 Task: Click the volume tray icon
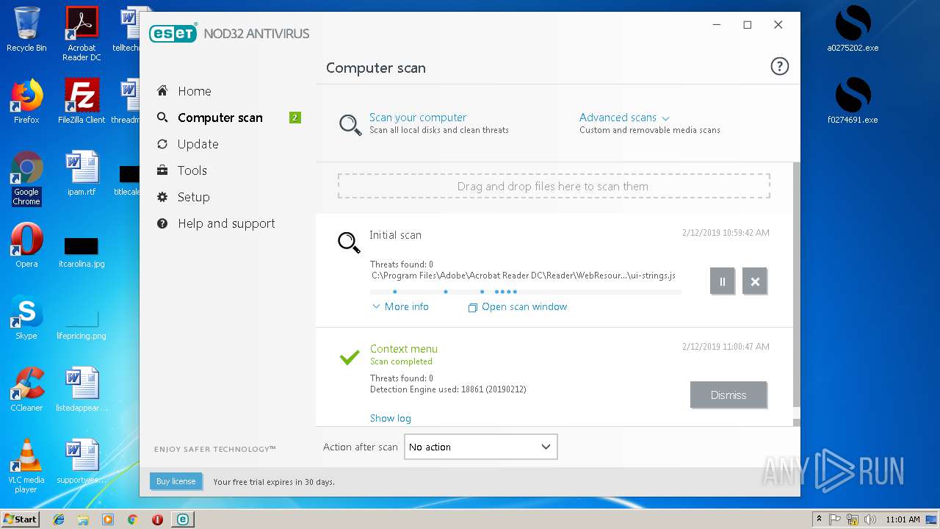(870, 519)
